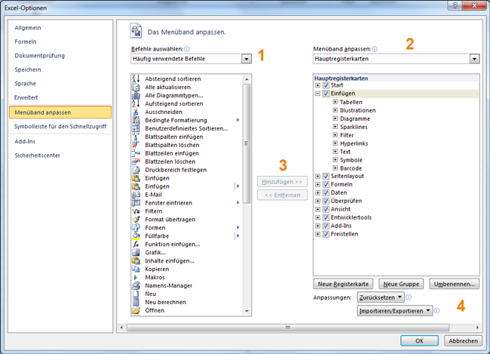Select the Blattspalten einfügen icon

pos(136,137)
